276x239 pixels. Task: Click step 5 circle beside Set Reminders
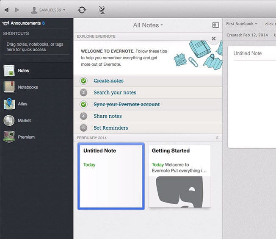click(83, 128)
